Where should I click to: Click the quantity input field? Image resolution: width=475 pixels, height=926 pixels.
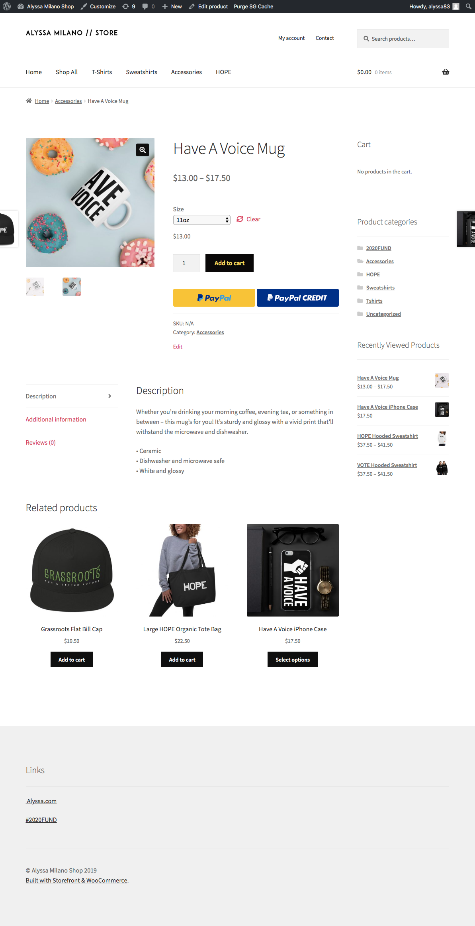[186, 263]
